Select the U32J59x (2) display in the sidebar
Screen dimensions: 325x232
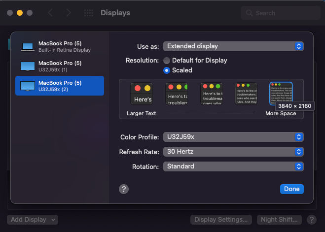click(60, 86)
